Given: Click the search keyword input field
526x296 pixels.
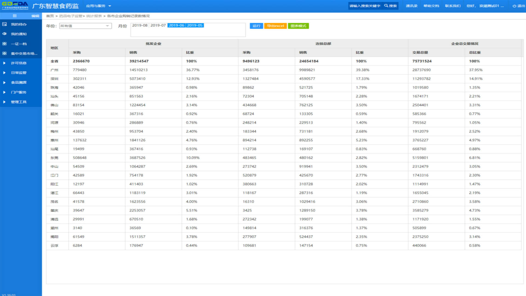Looking at the screenshot, I should 365,6.
